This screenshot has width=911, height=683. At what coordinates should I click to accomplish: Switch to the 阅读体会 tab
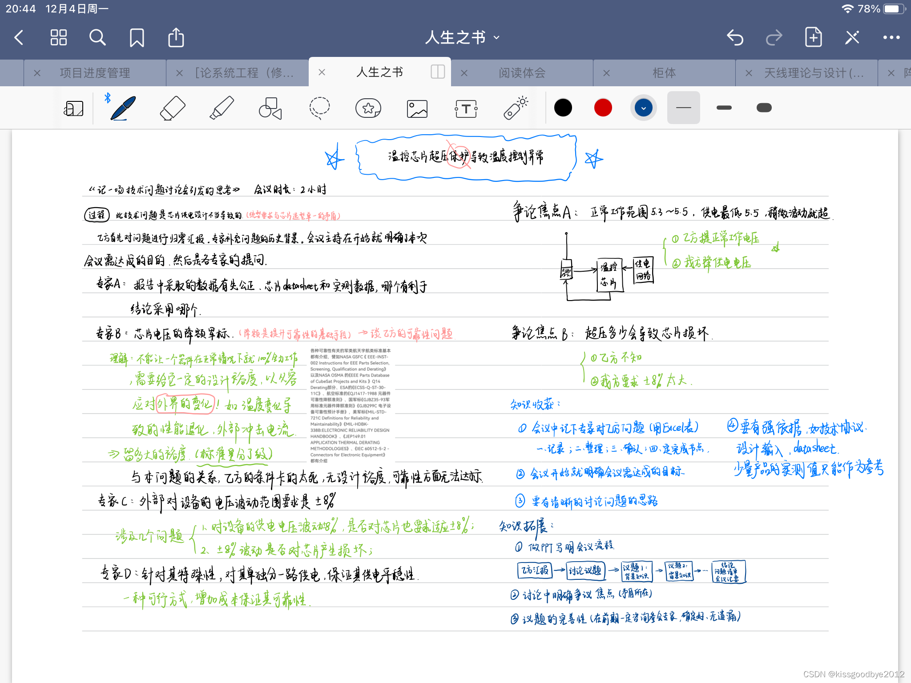tap(522, 73)
